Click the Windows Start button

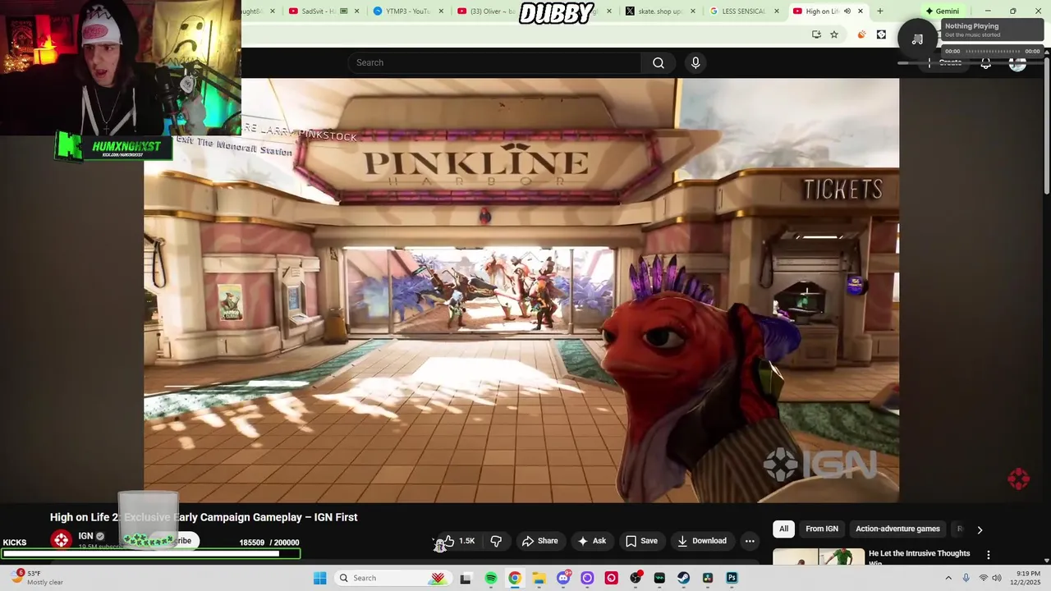tap(319, 578)
